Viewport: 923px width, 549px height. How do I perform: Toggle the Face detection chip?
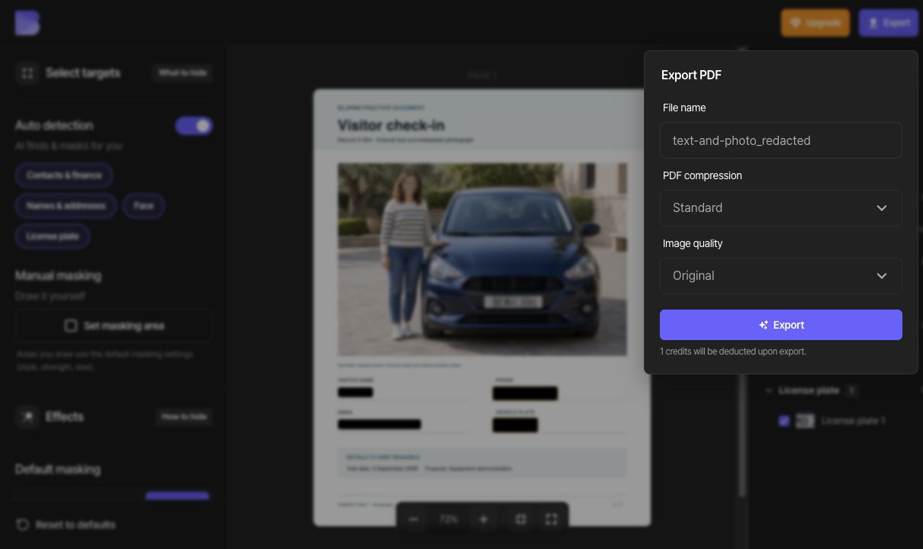143,206
